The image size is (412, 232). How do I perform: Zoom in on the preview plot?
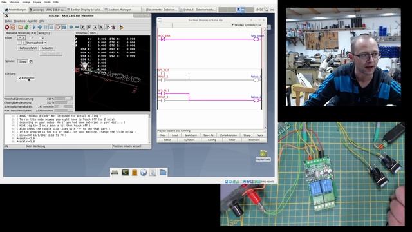pyautogui.click(x=71, y=27)
